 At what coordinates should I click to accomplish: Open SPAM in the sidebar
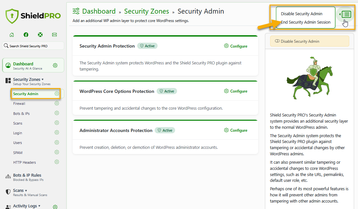pyautogui.click(x=18, y=152)
